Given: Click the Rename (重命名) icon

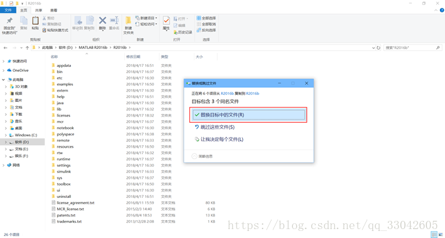Looking at the screenshot, I should click(114, 20).
